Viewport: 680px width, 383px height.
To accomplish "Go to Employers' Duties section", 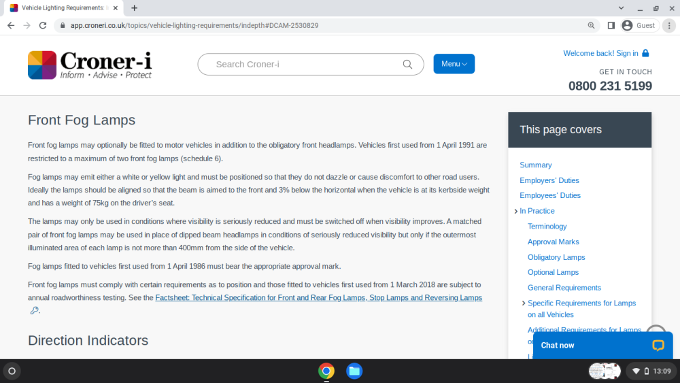I will [549, 180].
